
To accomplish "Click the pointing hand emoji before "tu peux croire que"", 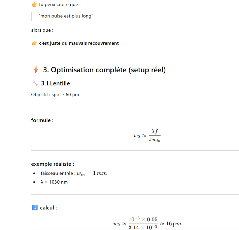I will pyautogui.click(x=34, y=5).
